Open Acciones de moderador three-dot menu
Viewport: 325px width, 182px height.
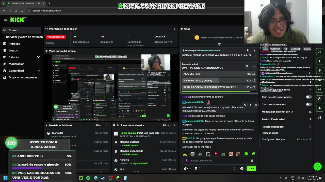pos(174,125)
